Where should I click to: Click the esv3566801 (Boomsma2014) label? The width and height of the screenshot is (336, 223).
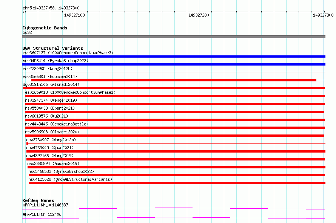(50, 76)
